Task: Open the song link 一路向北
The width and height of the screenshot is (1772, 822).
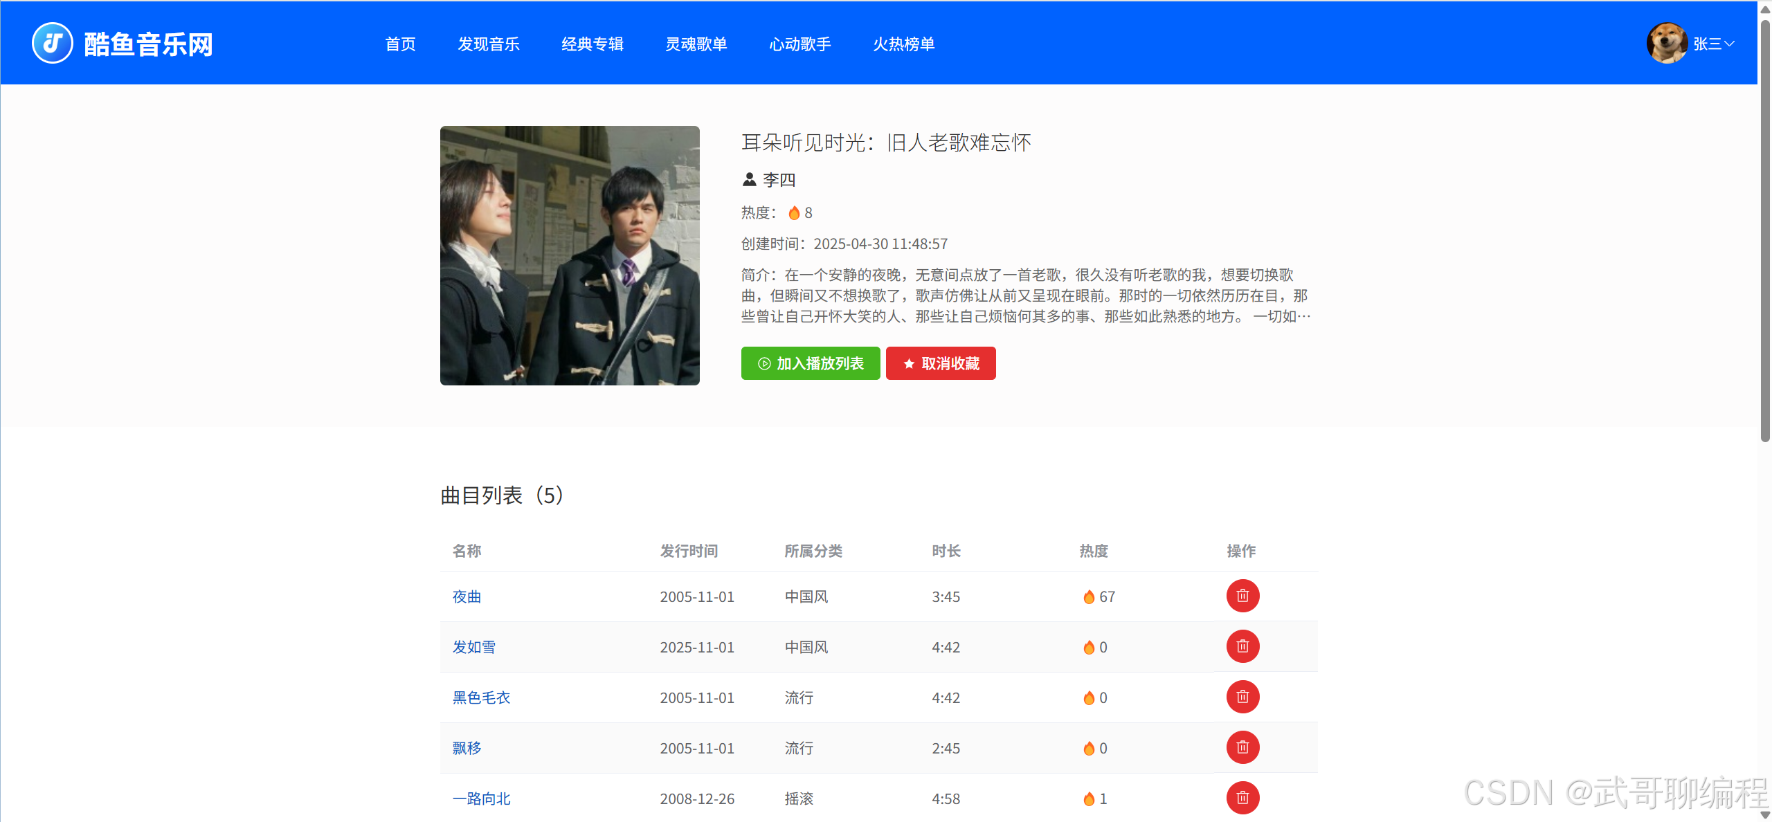Action: (x=481, y=798)
